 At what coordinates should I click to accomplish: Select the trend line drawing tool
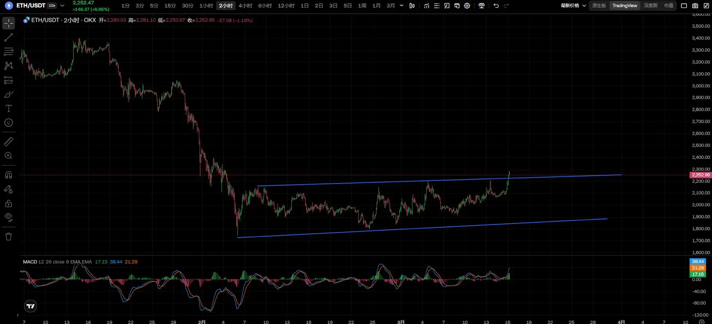(9, 38)
